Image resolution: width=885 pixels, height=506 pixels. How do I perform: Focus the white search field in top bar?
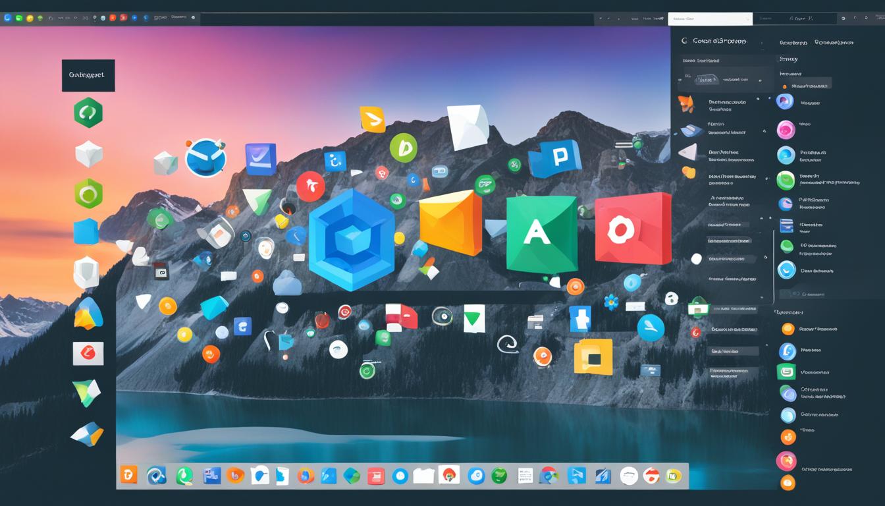[710, 18]
